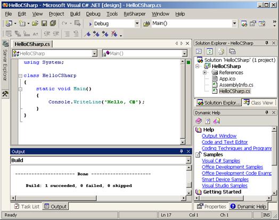The width and height of the screenshot is (279, 220).
Task: Toggle bookmark with the blue flag icon
Action: point(87,34)
